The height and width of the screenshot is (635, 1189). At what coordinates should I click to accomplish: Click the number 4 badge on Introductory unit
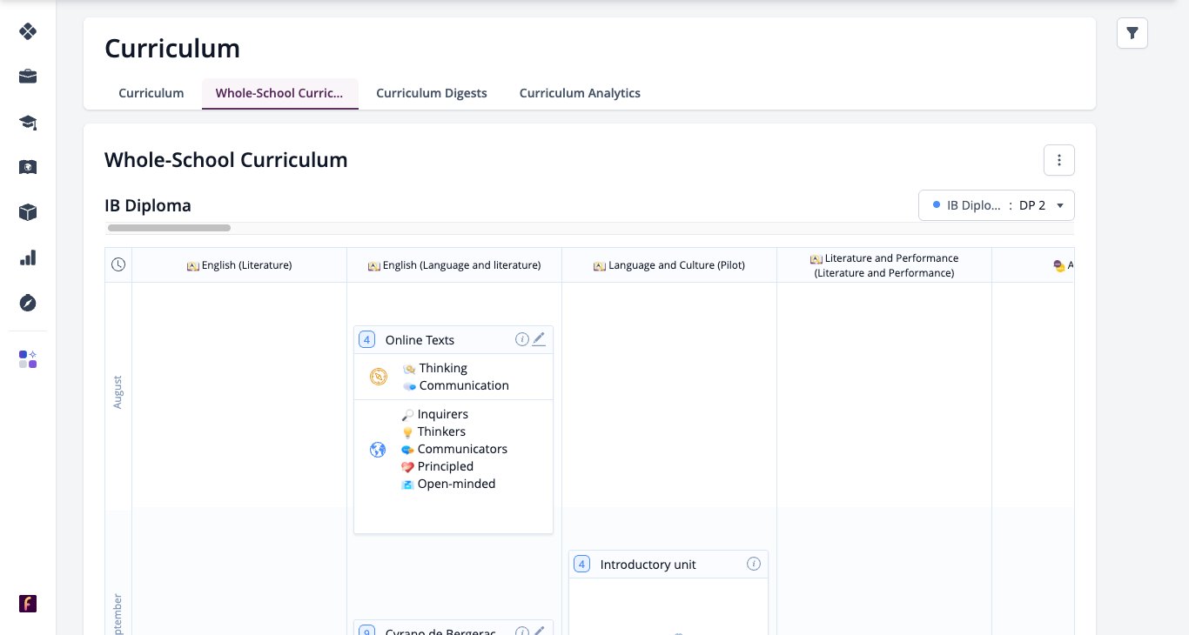pyautogui.click(x=582, y=564)
